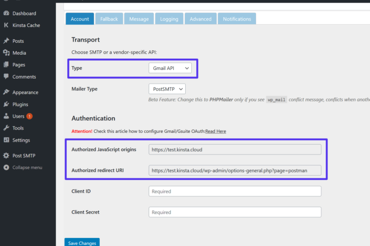Viewport: 370px width, 246px height.
Task: Click the Post SMTP gear icon
Action: click(6, 156)
